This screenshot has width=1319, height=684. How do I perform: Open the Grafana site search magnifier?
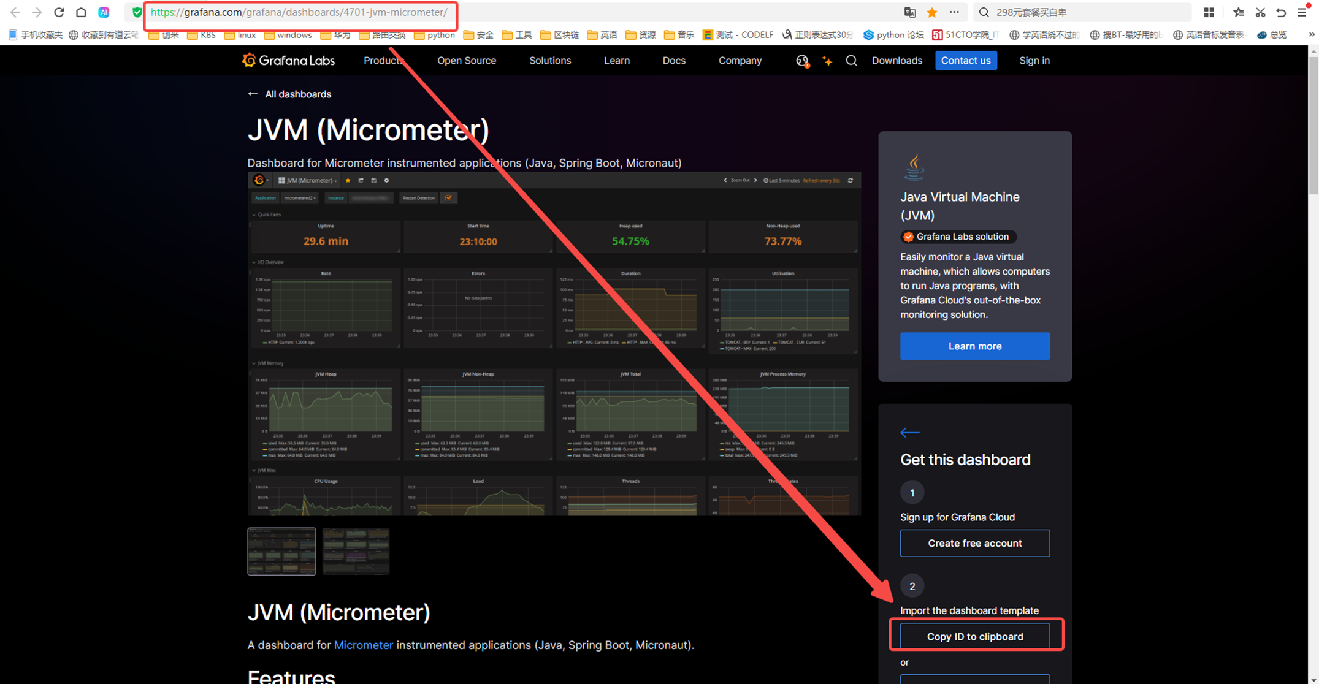tap(851, 61)
